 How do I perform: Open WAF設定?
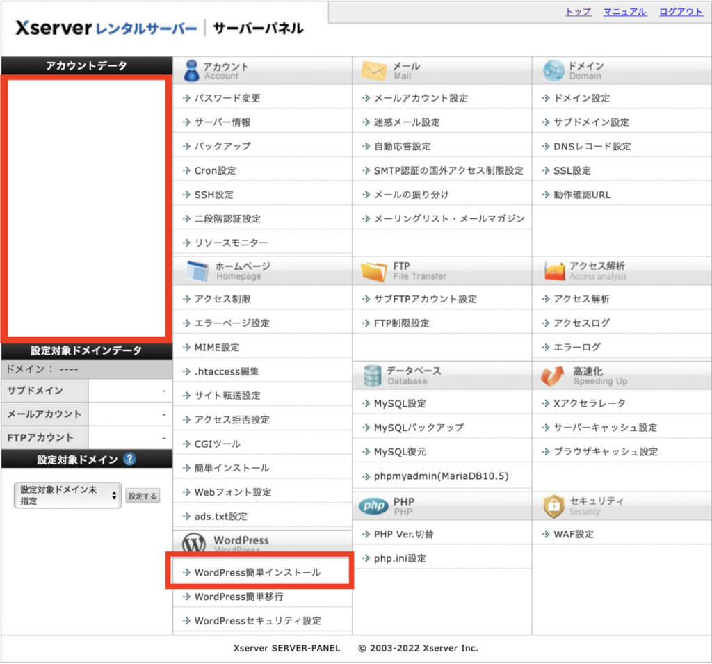(574, 535)
